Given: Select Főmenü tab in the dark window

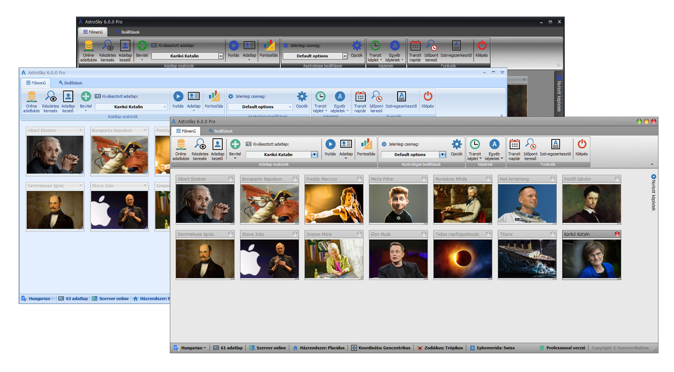Looking at the screenshot, I should click(93, 32).
